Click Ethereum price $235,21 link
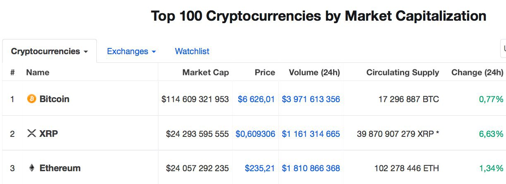 tap(260, 168)
